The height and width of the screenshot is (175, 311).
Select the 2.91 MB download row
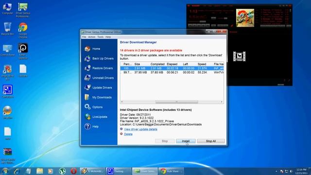pos(172,68)
